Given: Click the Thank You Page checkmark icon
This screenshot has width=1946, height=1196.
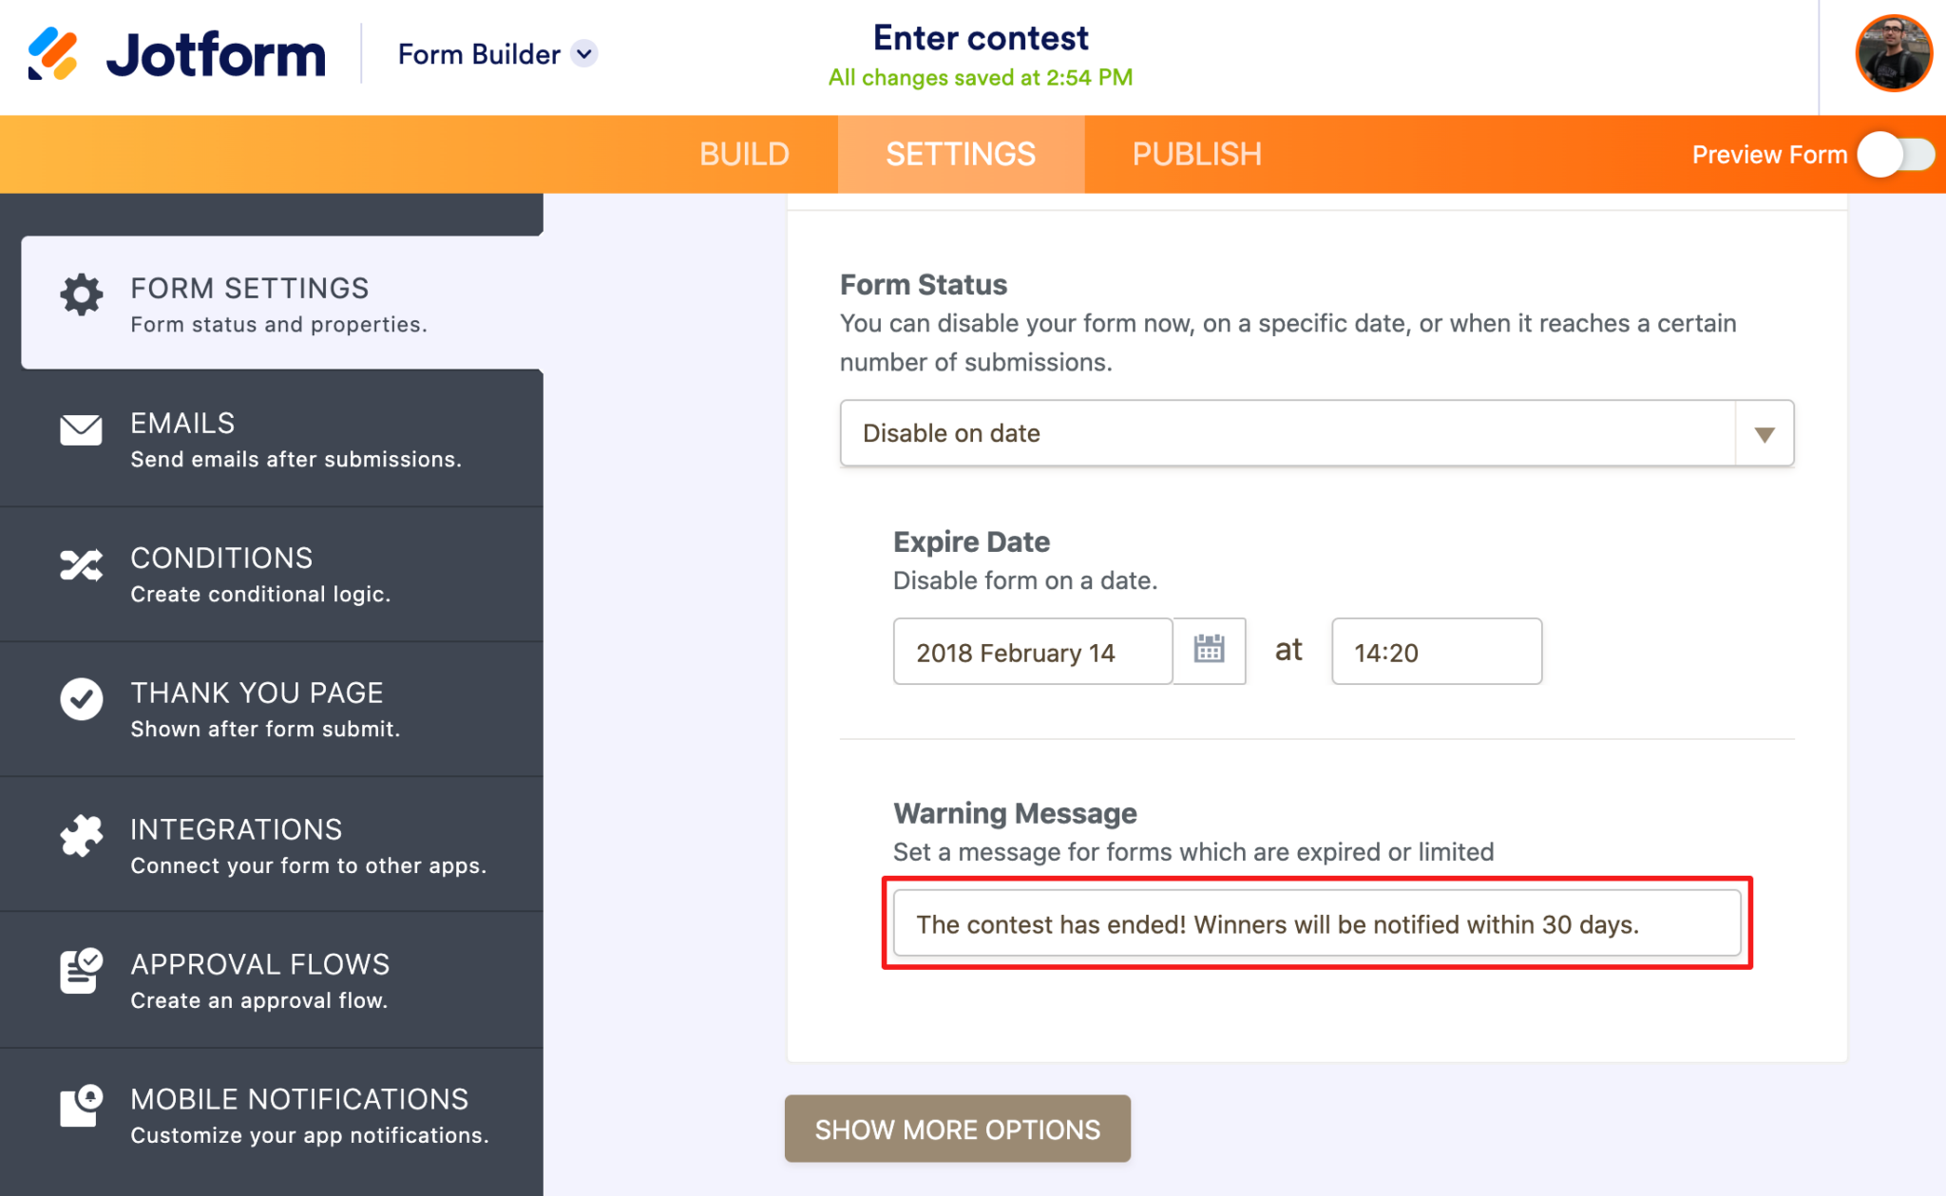Looking at the screenshot, I should coord(80,700).
